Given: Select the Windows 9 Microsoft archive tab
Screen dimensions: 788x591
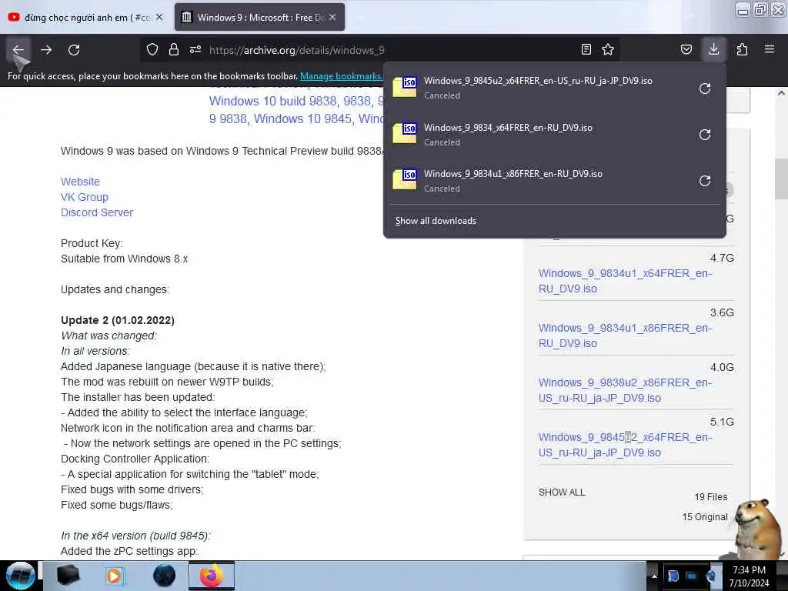Looking at the screenshot, I should point(259,17).
